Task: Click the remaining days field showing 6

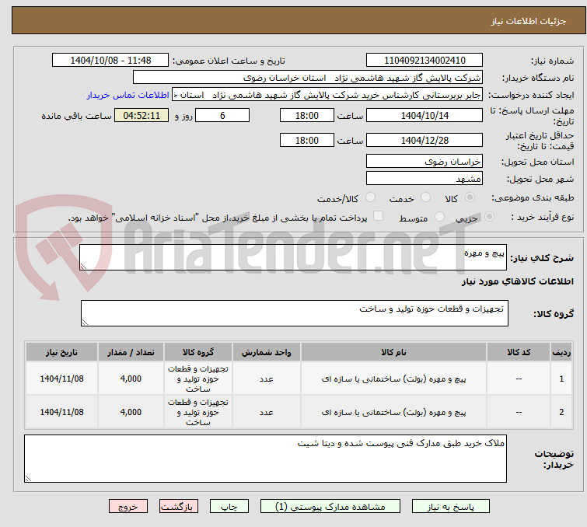Action: tap(222, 115)
